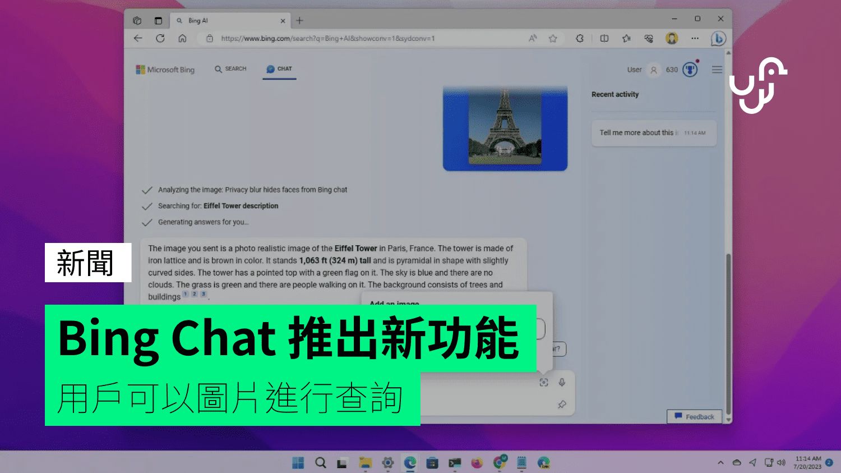Viewport: 841px width, 473px height.
Task: Open Terminal from the taskbar
Action: [455, 463]
